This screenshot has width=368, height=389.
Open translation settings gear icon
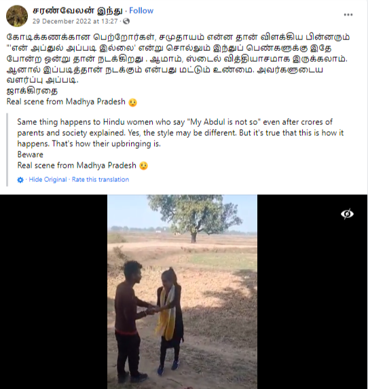click(x=20, y=180)
